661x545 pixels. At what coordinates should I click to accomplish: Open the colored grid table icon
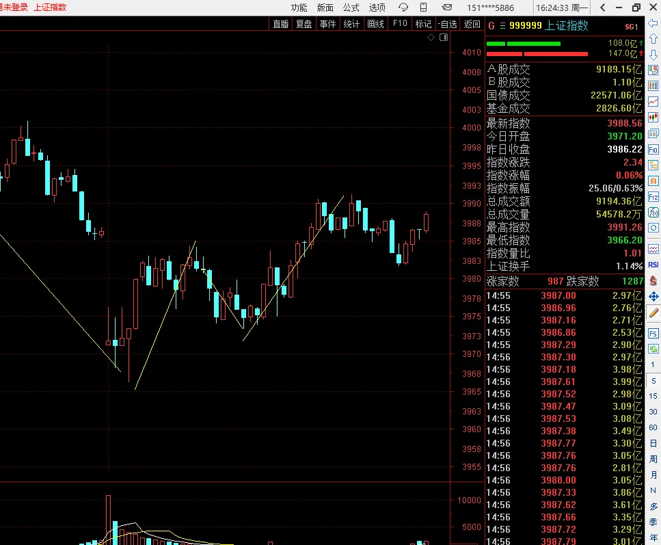[653, 85]
